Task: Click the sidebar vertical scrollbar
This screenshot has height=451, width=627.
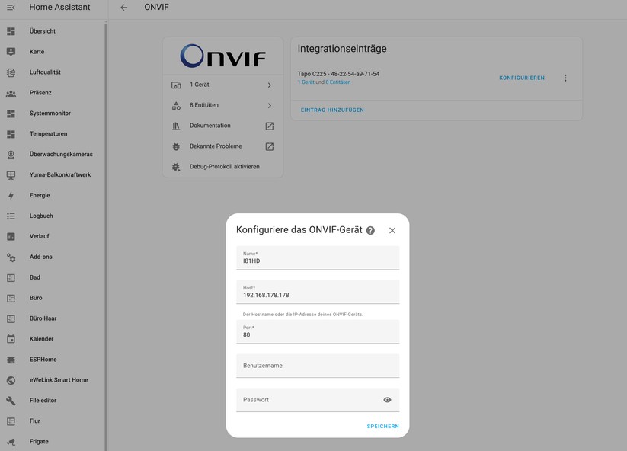Action: pos(106,236)
